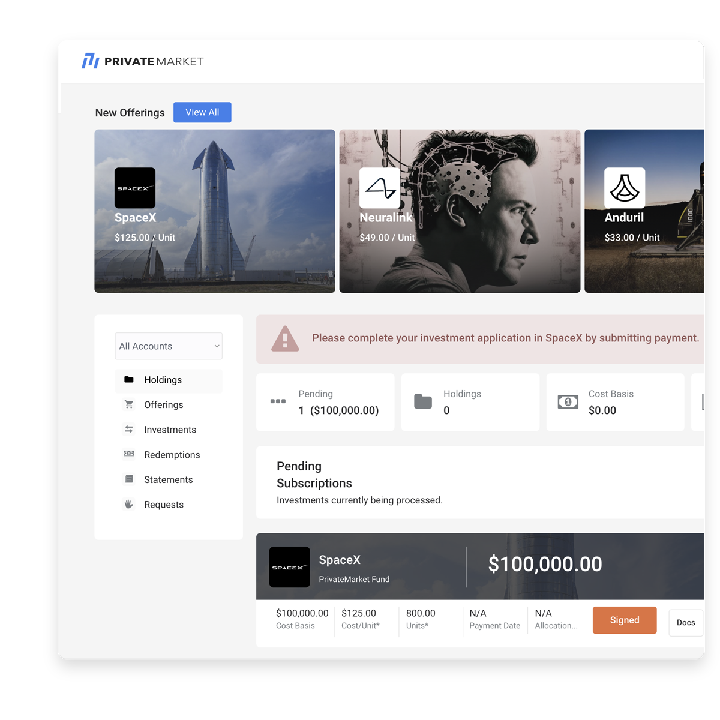Click the Redemptions money icon in sidebar
720x720 pixels.
(129, 454)
